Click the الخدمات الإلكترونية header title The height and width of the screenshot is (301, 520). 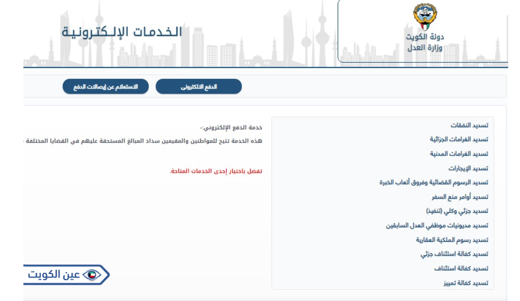[122, 32]
